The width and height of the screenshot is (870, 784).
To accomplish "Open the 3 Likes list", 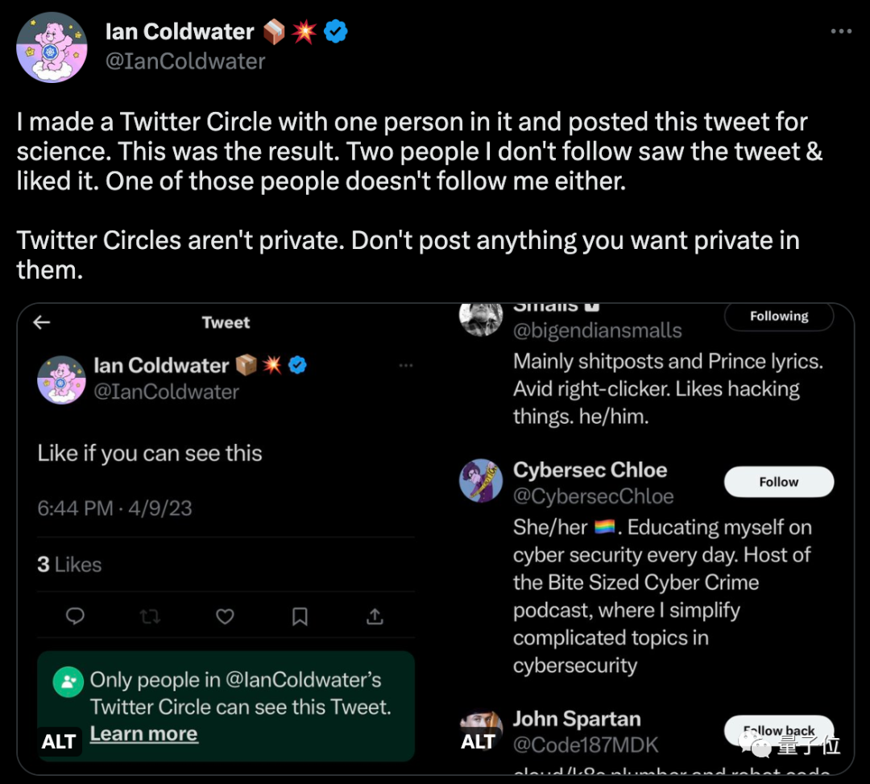I will tap(69, 565).
